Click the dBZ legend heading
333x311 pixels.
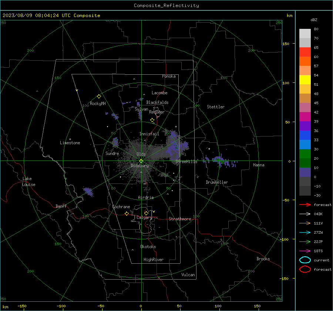[314, 20]
